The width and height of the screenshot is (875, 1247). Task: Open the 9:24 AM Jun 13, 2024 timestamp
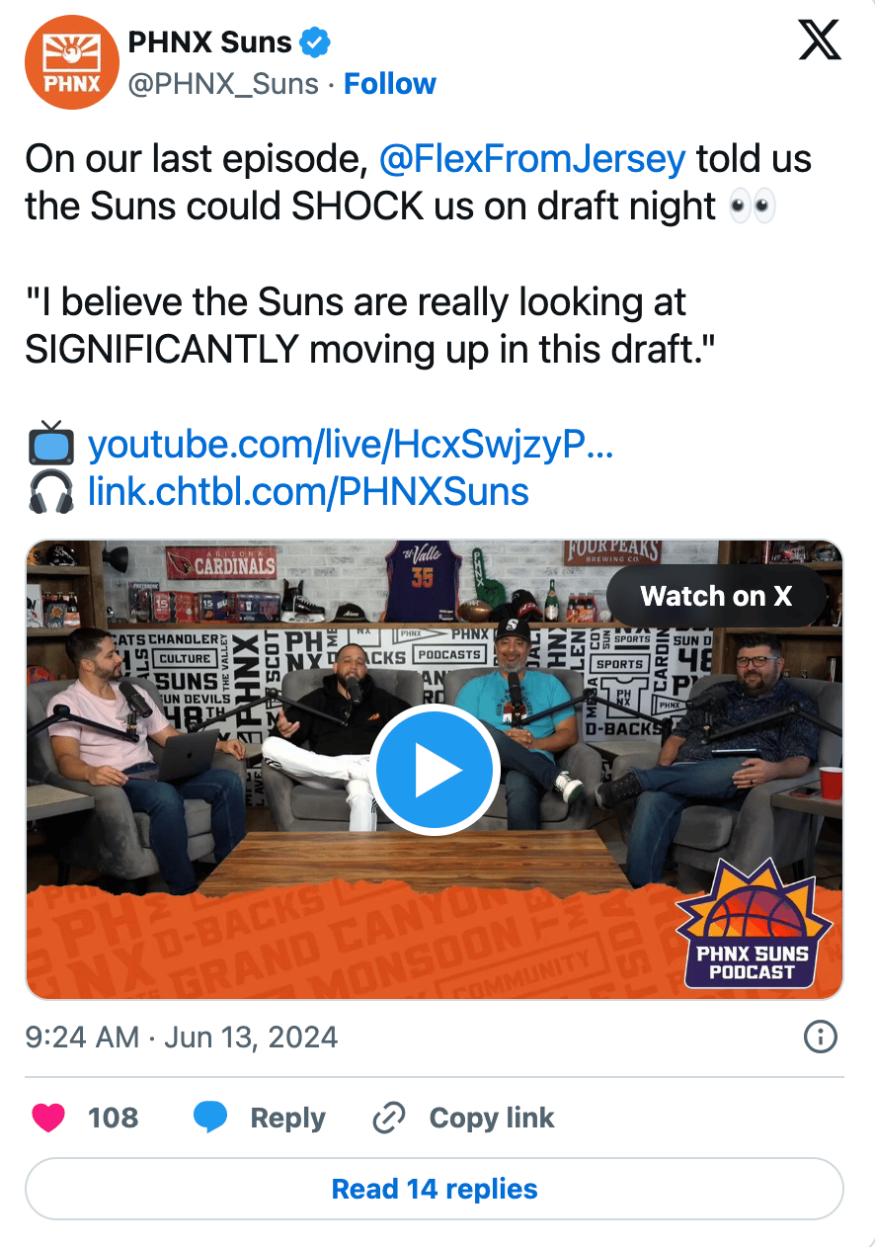(182, 1037)
